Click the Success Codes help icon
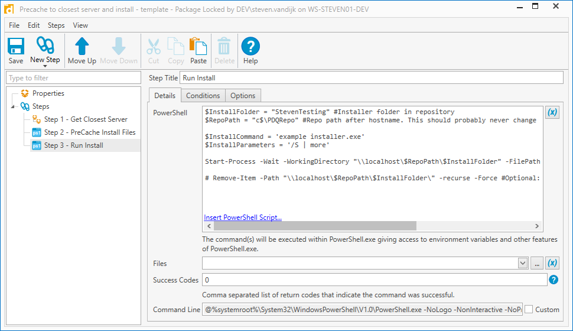The width and height of the screenshot is (573, 331). coord(554,280)
